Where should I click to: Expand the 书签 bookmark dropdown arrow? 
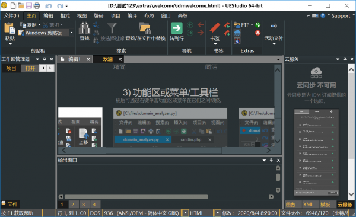(x=215, y=44)
